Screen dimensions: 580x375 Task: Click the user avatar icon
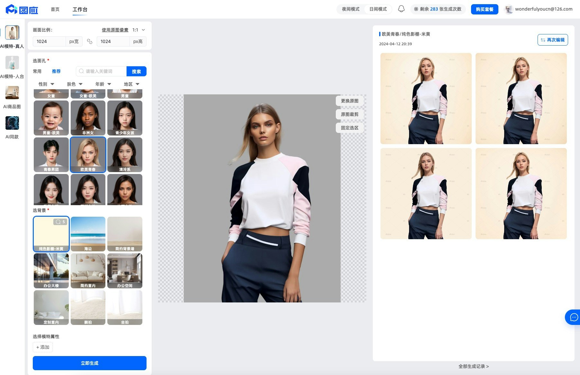point(508,9)
